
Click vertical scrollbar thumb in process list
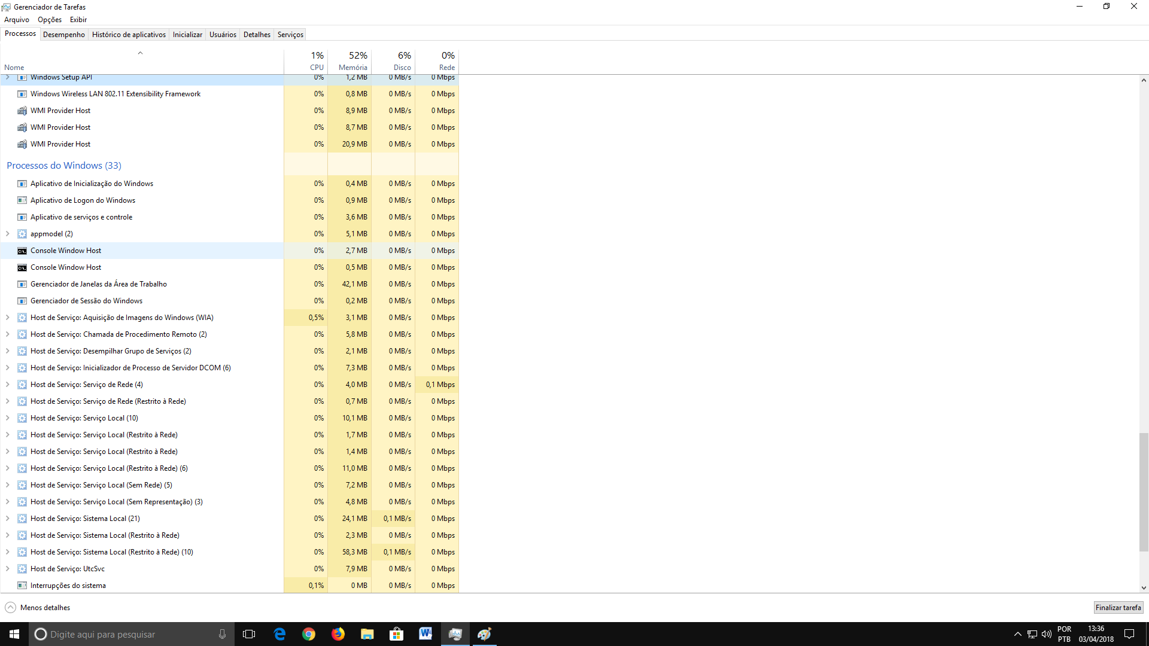tap(1144, 492)
